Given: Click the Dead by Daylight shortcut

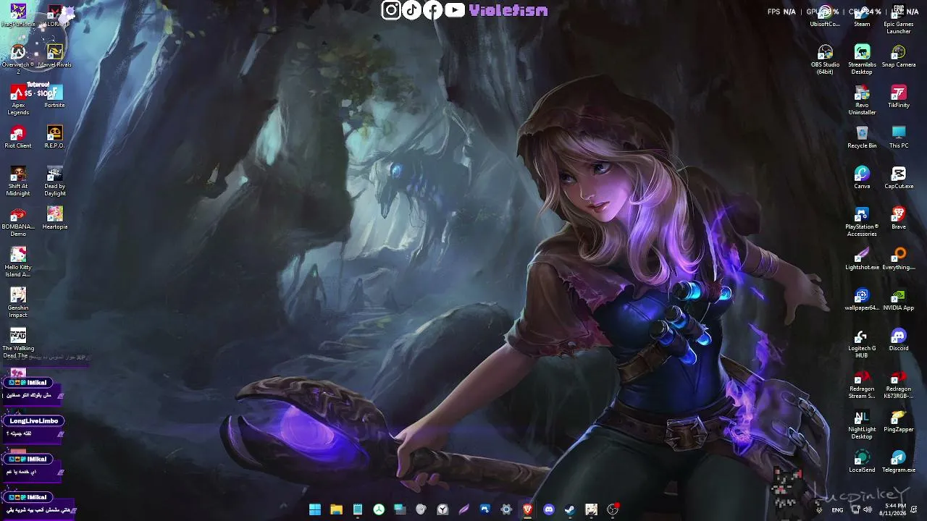Looking at the screenshot, I should click(x=55, y=181).
